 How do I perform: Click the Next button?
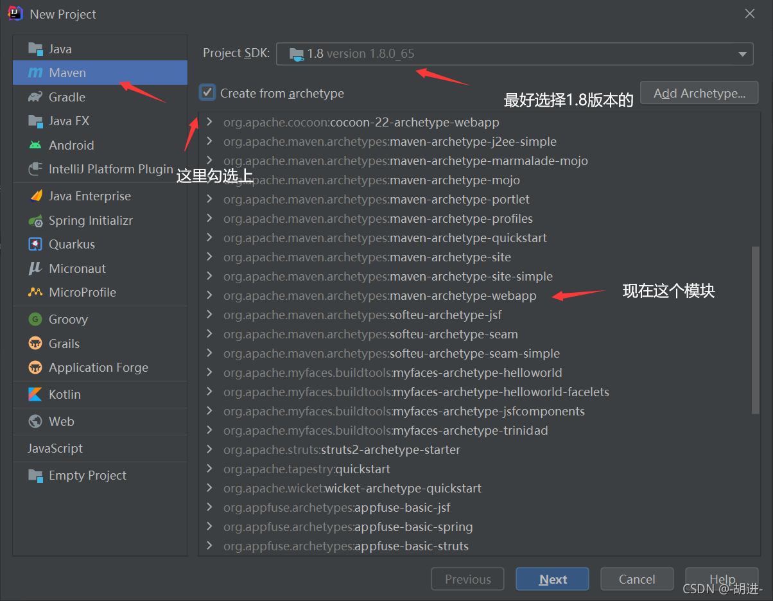coord(552,579)
